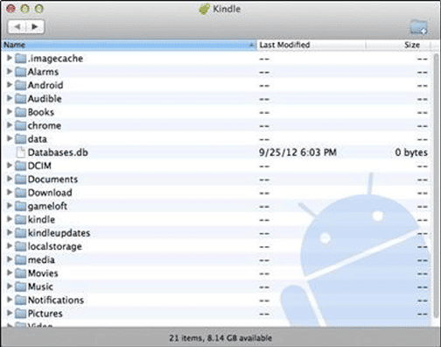This screenshot has width=441, height=347.
Task: Click the new folder icon in toolbar
Action: [x=418, y=27]
